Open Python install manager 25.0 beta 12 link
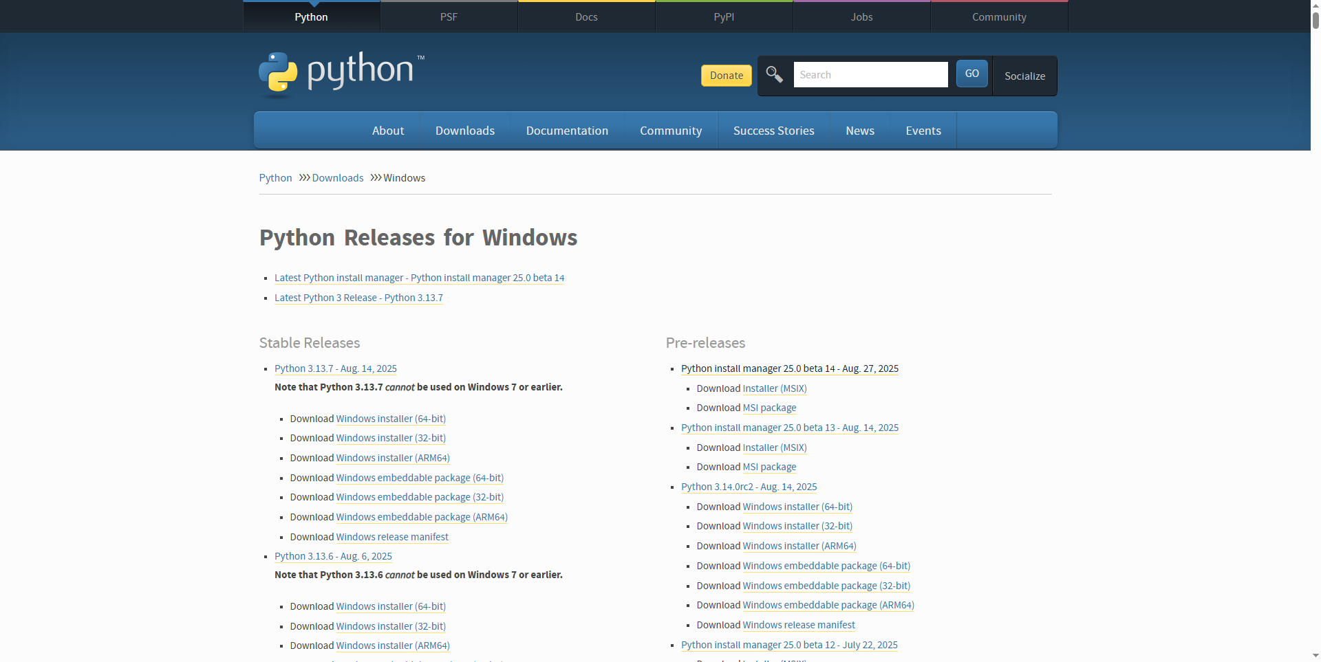Screen dimensions: 1321x662 pos(789,645)
